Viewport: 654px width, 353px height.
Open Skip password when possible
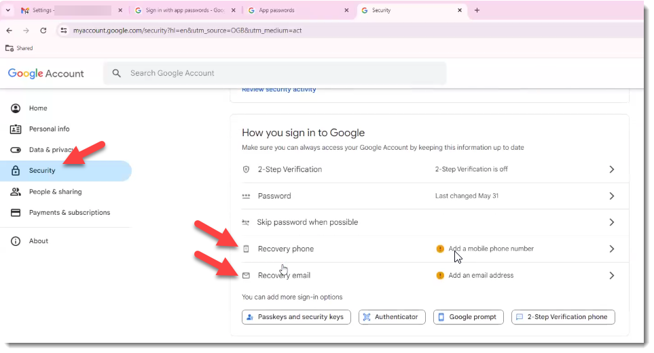coord(429,222)
